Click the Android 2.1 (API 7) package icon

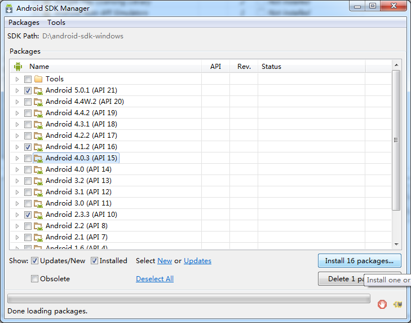[38, 237]
